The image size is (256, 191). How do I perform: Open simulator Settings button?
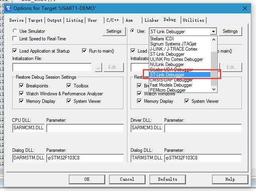tap(114, 31)
